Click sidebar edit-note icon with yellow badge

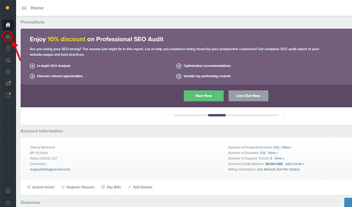tap(8, 95)
